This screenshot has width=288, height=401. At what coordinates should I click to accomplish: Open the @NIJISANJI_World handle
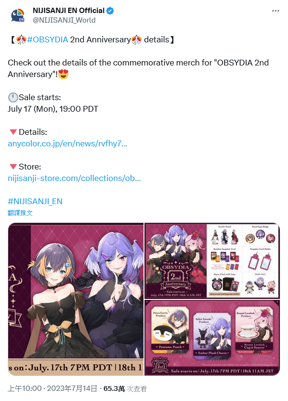tap(64, 20)
